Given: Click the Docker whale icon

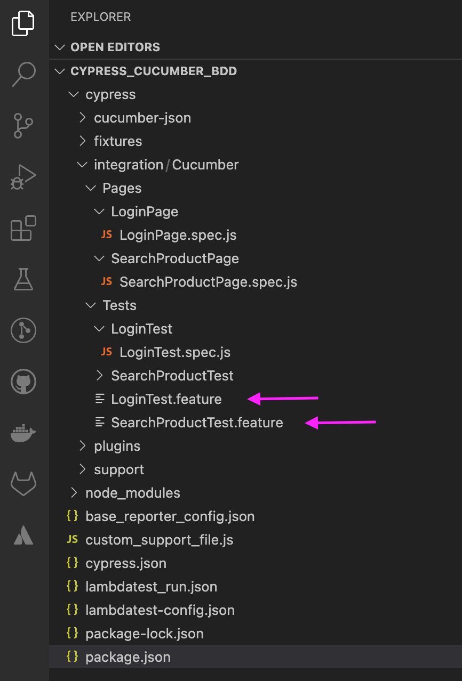Looking at the screenshot, I should [x=23, y=433].
